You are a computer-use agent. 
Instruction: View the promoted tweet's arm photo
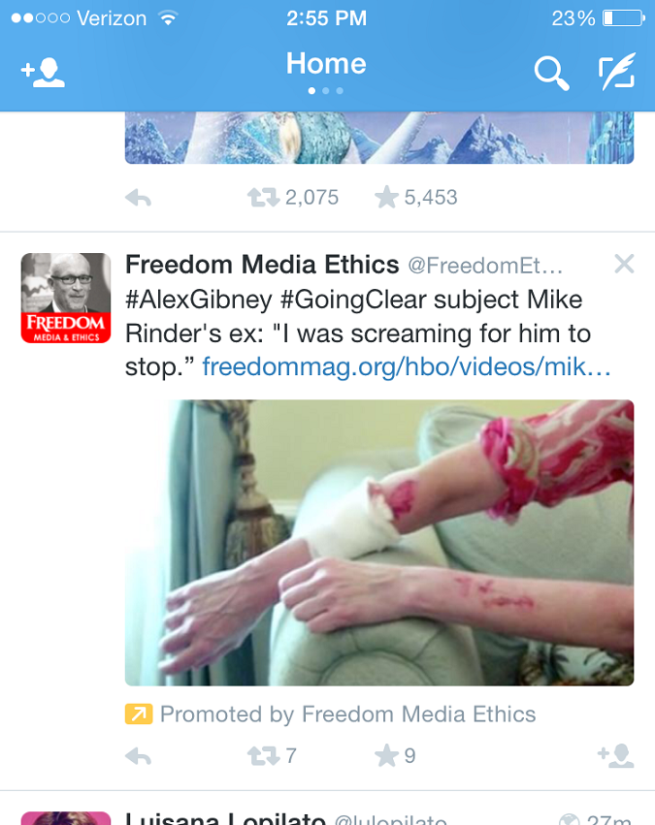point(379,543)
